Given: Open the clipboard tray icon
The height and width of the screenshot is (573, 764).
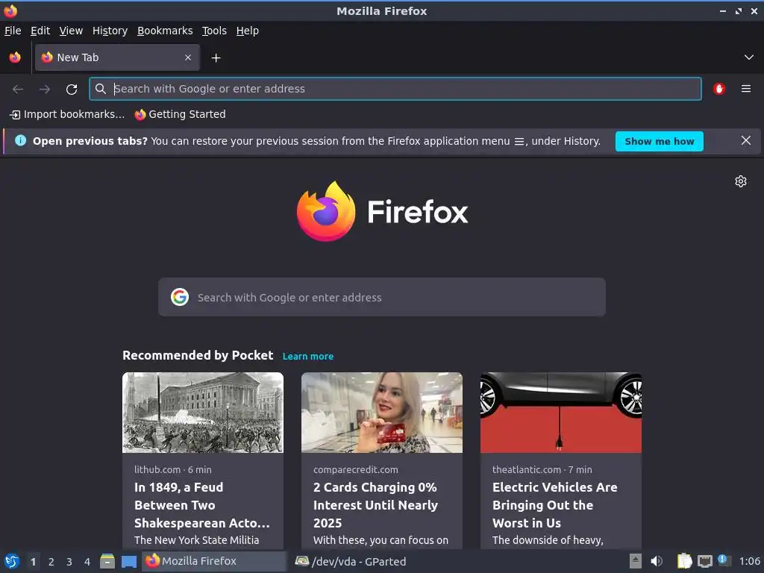Looking at the screenshot, I should pos(684,561).
